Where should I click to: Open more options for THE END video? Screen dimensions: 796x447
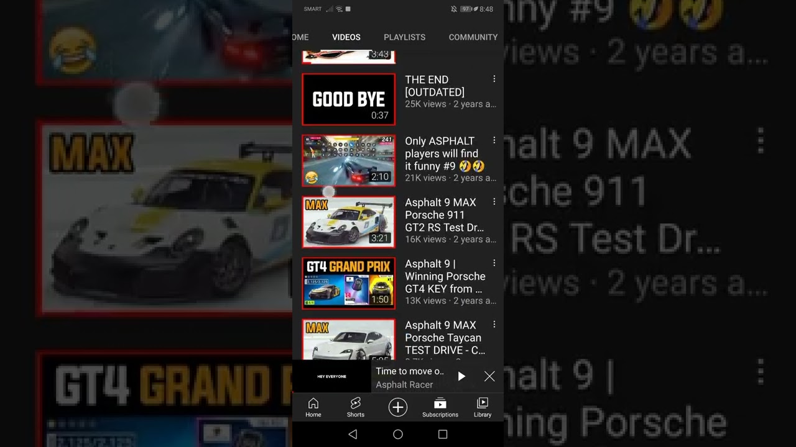tap(494, 79)
